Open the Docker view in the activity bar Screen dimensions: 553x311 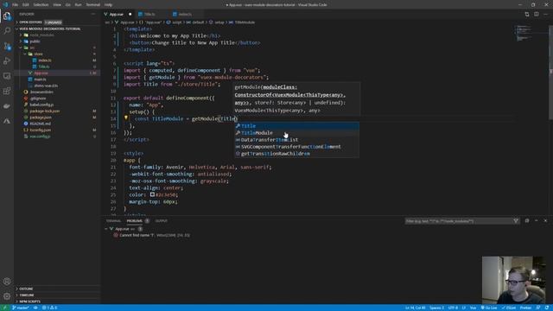click(x=7, y=105)
